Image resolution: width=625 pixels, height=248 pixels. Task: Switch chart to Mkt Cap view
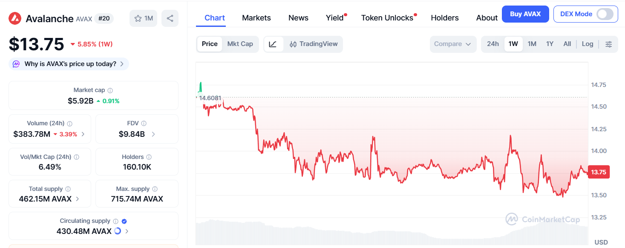[x=240, y=44]
